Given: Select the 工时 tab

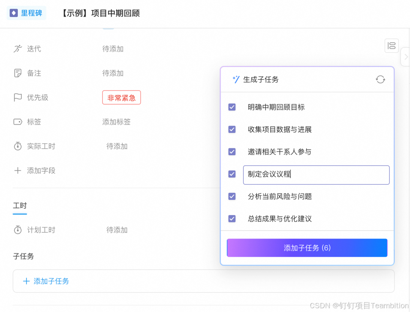Looking at the screenshot, I should (20, 206).
